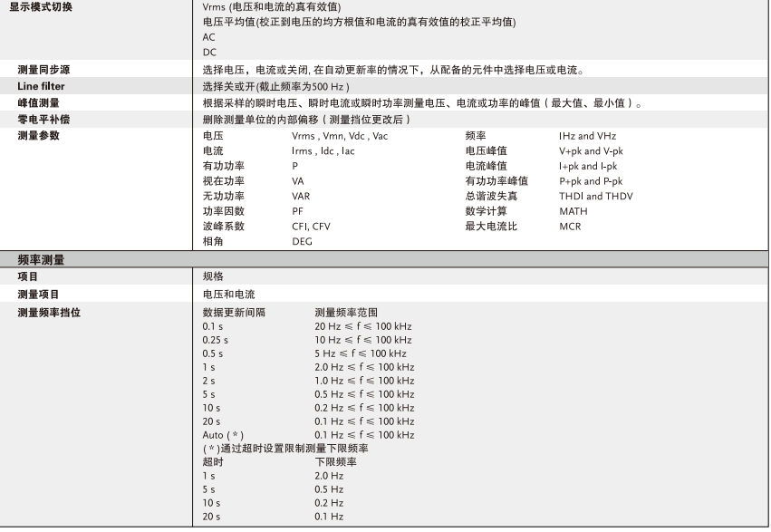
Task: Select the 电压和电流 measurement item value
Action: click(x=228, y=295)
